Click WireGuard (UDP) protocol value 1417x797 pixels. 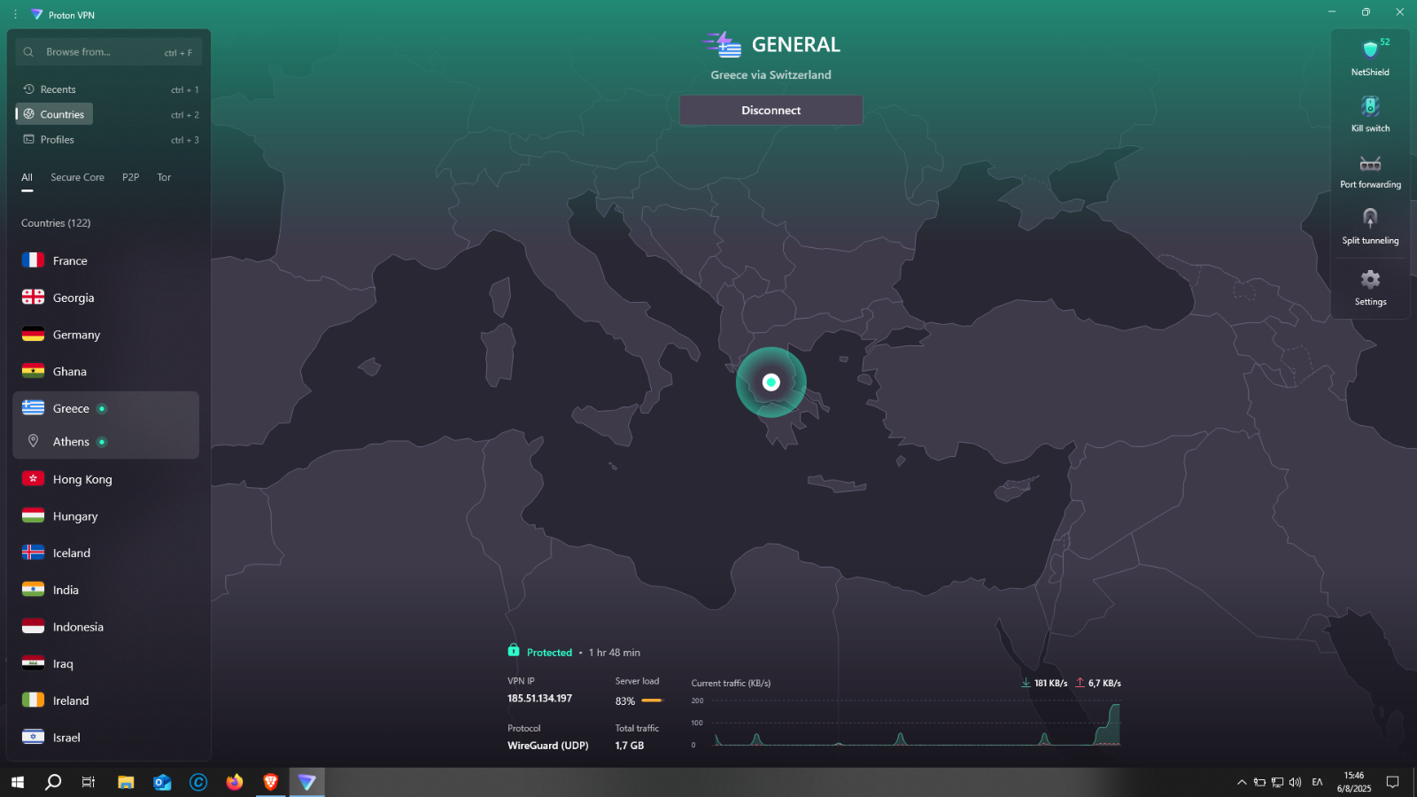tap(547, 746)
